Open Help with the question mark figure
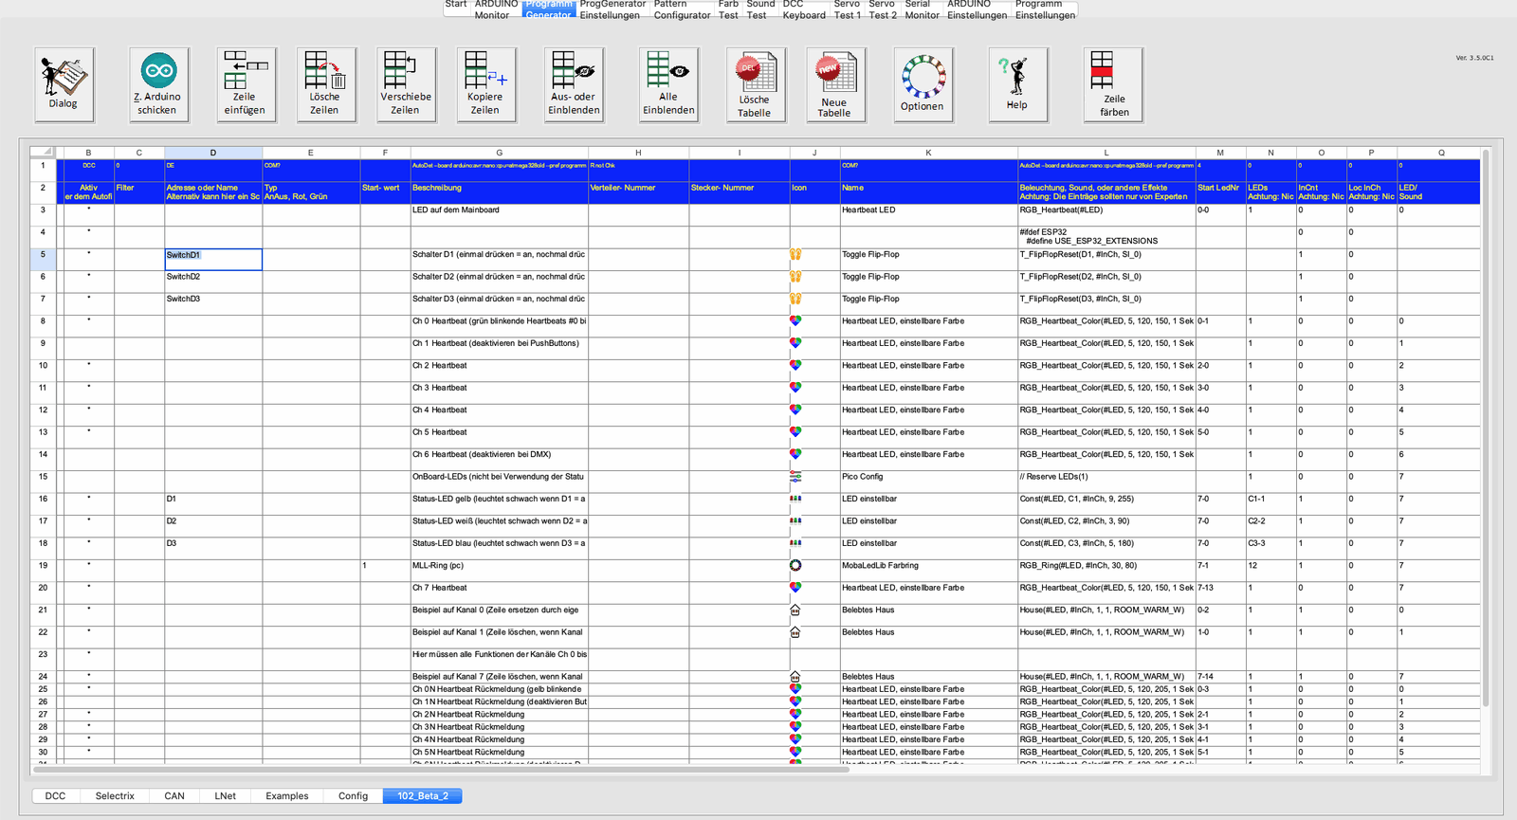This screenshot has height=820, width=1517. tap(1017, 83)
